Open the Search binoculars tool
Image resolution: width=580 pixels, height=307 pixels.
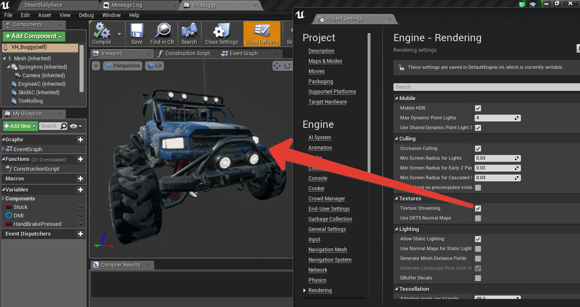tap(189, 34)
